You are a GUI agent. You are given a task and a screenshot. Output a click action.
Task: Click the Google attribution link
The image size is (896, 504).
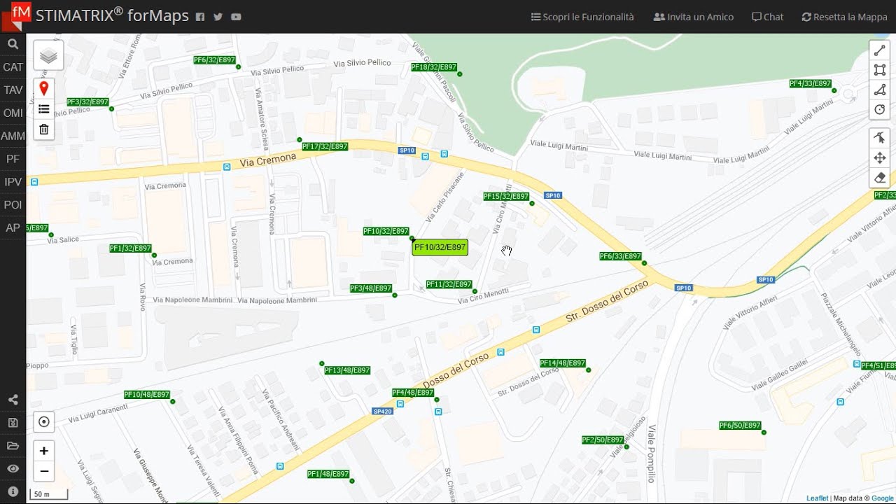(882, 498)
